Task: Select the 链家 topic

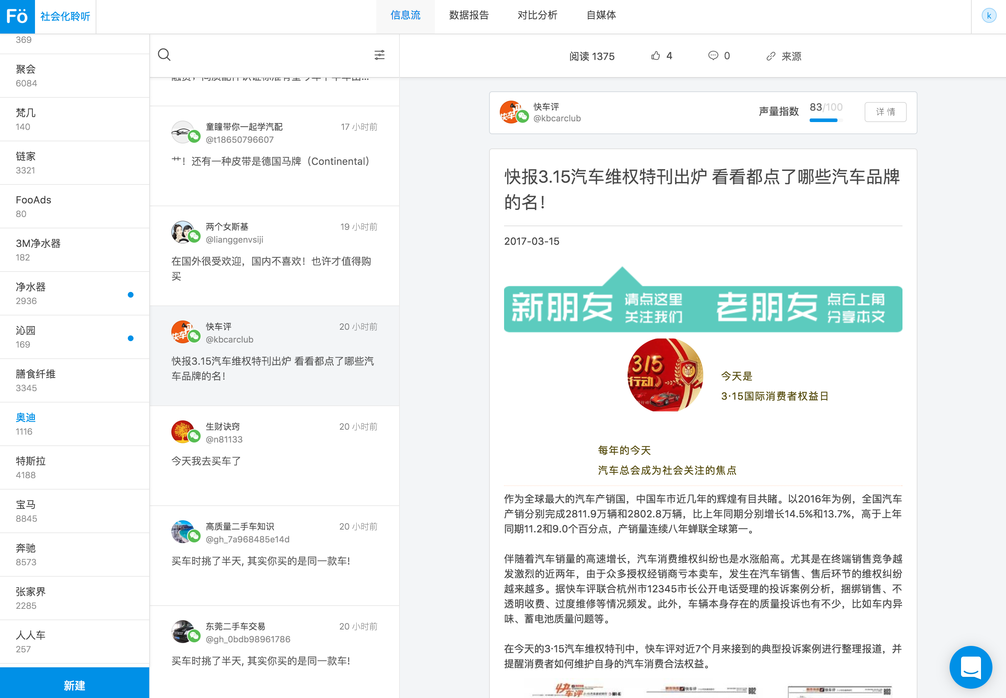Action: point(74,163)
